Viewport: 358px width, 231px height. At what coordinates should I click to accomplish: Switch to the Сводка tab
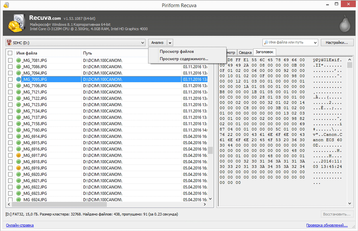(x=245, y=52)
